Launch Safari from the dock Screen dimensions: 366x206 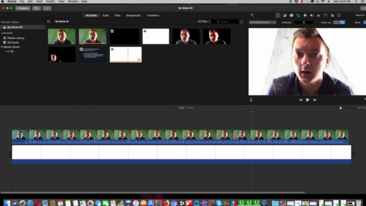pyautogui.click(x=30, y=203)
